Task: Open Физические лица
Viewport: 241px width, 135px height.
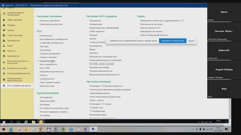Action: pos(47,86)
